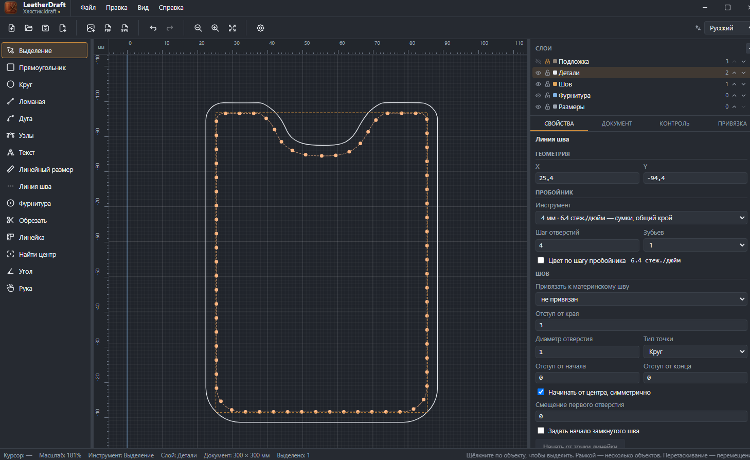
Task: Select the Круг tool
Action: 45,84
